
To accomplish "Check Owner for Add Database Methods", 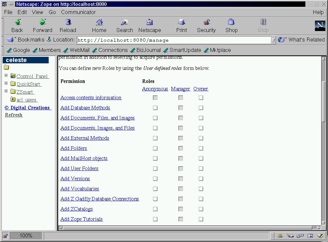I will (201, 108).
